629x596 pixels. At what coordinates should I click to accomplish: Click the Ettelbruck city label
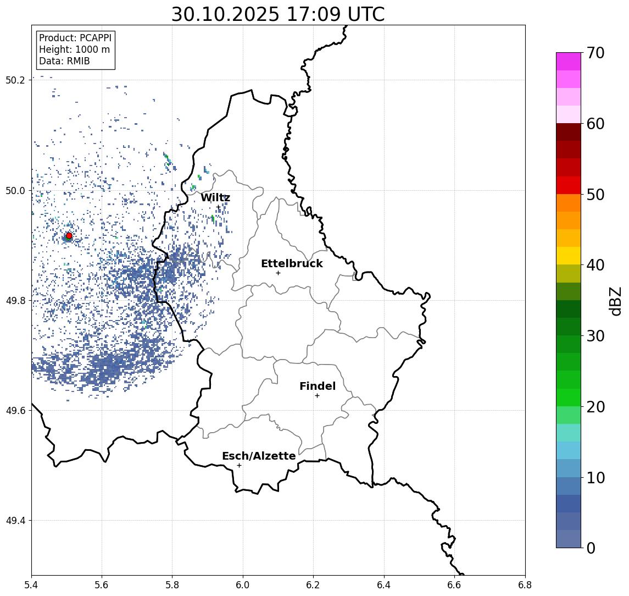point(292,263)
